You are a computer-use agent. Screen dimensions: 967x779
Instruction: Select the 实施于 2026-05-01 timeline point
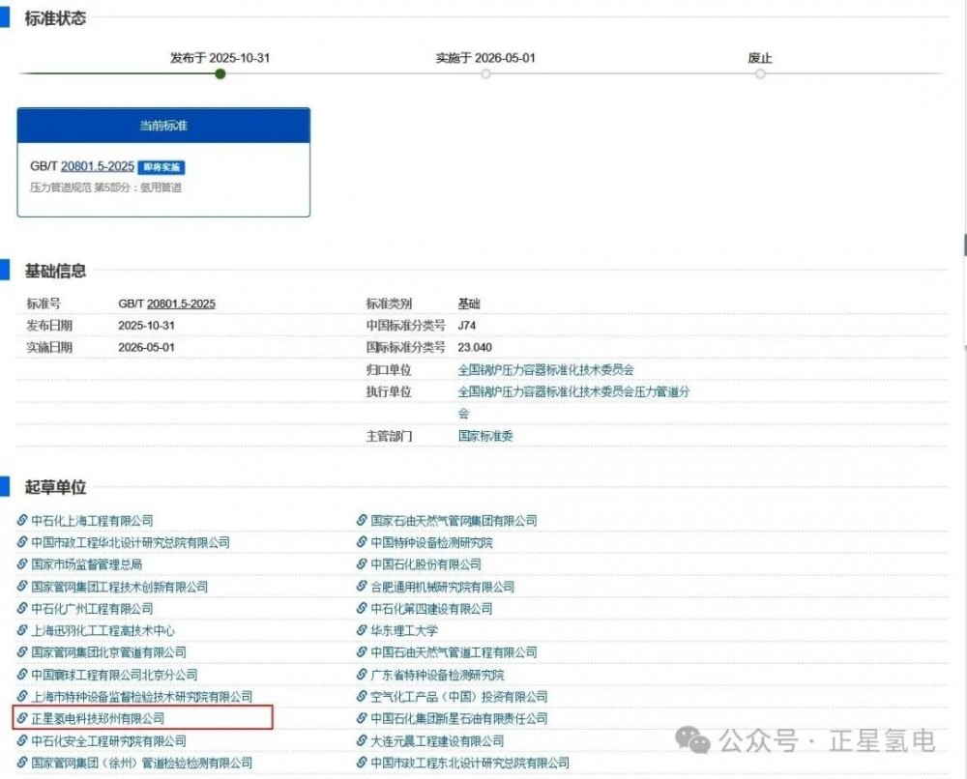pyautogui.click(x=485, y=73)
